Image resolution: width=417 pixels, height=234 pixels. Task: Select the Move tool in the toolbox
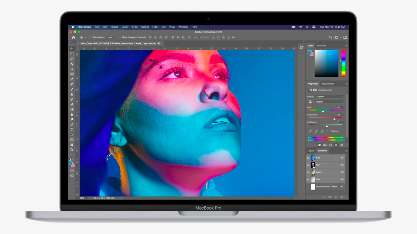[x=72, y=49]
